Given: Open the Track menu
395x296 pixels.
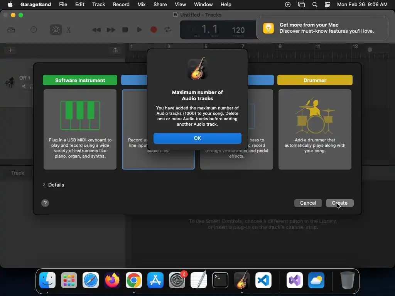Looking at the screenshot, I should pyautogui.click(x=98, y=4).
